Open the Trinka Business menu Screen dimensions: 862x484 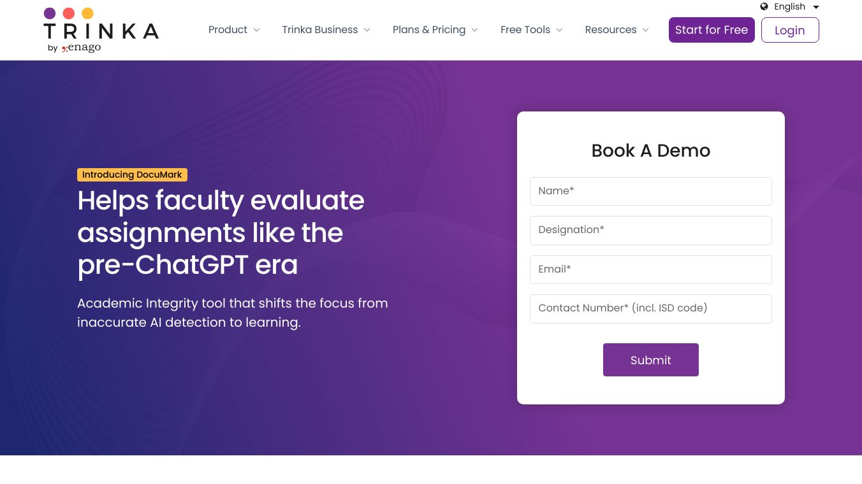pyautogui.click(x=320, y=30)
